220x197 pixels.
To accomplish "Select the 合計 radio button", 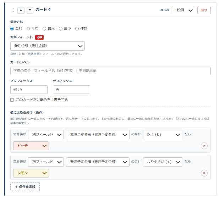I will 12,29.
